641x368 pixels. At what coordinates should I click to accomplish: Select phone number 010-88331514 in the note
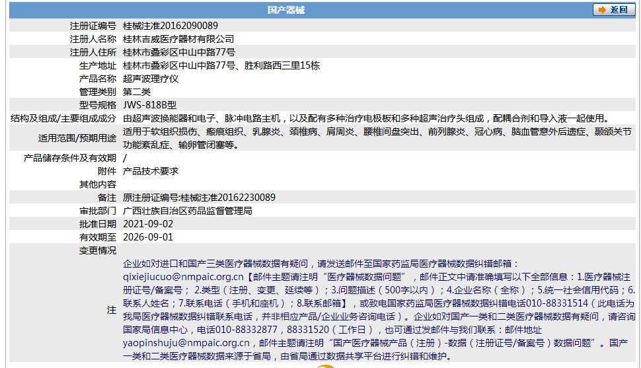click(557, 303)
